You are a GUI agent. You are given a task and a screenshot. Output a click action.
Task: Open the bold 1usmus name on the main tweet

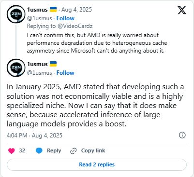point(37,64)
